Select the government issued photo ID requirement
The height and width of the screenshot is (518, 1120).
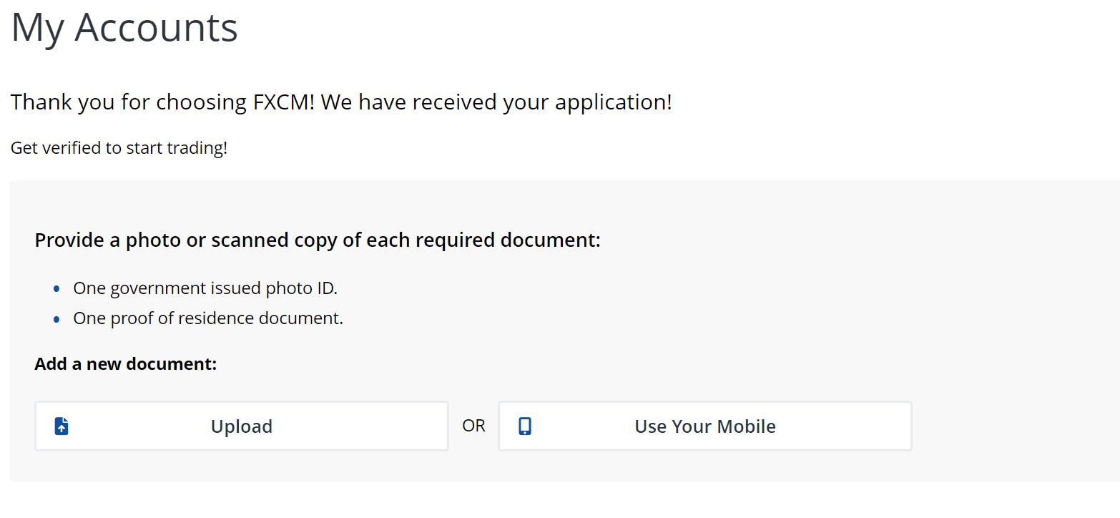[205, 288]
